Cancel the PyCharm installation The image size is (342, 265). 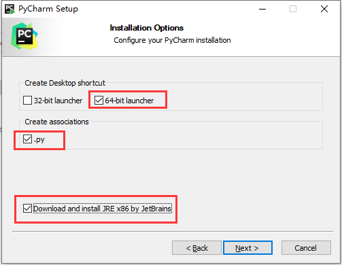[306, 248]
